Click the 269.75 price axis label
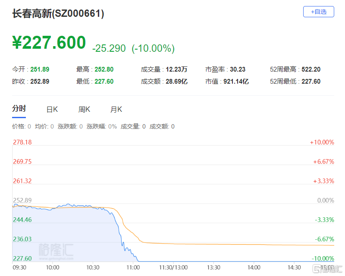 point(22,162)
